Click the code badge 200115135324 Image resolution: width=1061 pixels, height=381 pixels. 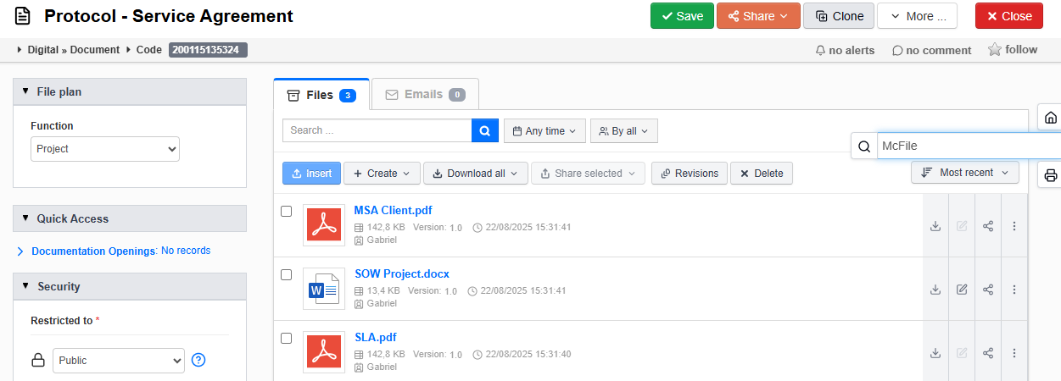208,50
